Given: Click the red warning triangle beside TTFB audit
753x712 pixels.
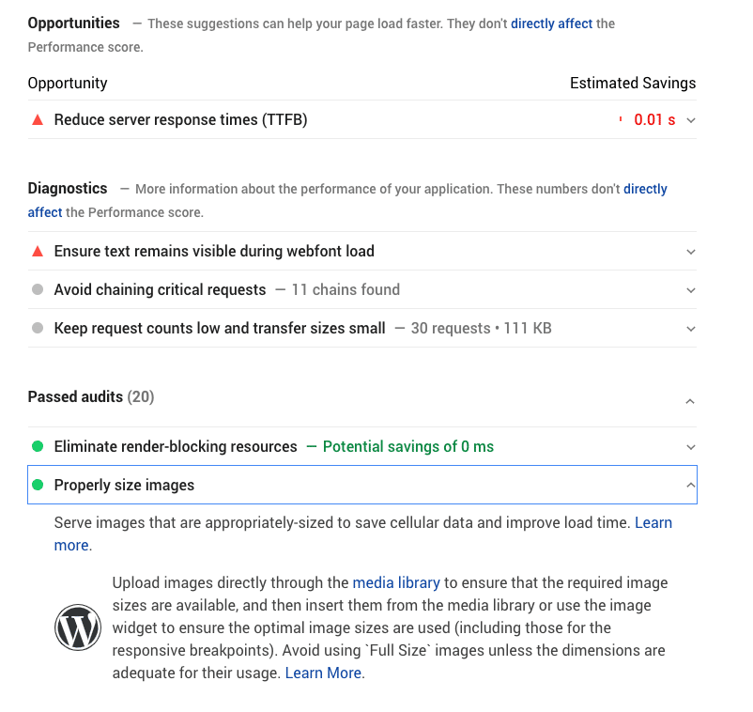Looking at the screenshot, I should coord(36,120).
